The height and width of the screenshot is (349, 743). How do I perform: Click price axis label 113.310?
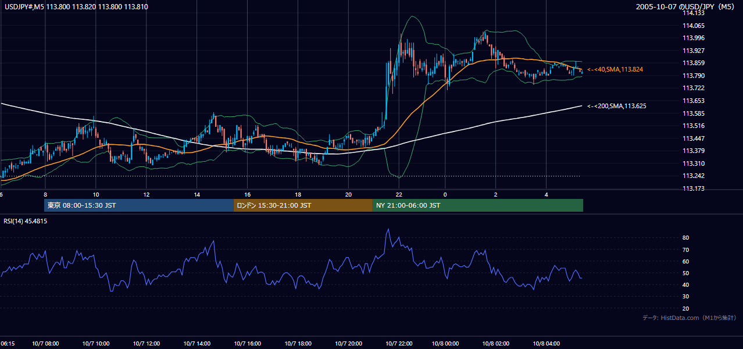pyautogui.click(x=693, y=163)
